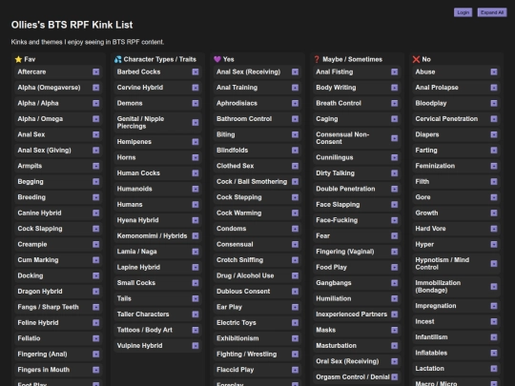
Task: Select the Fingers in Mouth entry
Action: (58, 370)
